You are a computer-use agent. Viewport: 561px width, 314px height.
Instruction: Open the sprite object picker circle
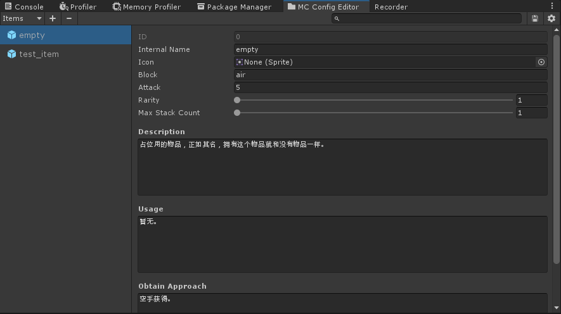coord(541,62)
